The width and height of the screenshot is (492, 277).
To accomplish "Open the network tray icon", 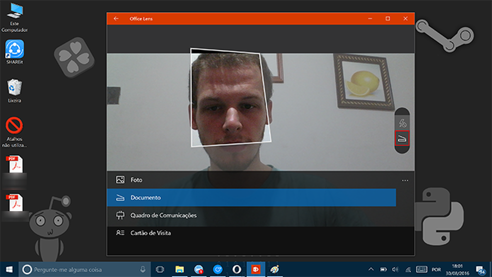I will (408, 269).
